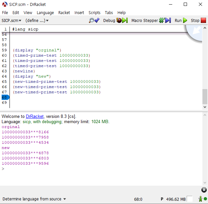The image size is (208, 204).
Task: Click the memory usage 496.62 MB readout
Action: (176, 199)
